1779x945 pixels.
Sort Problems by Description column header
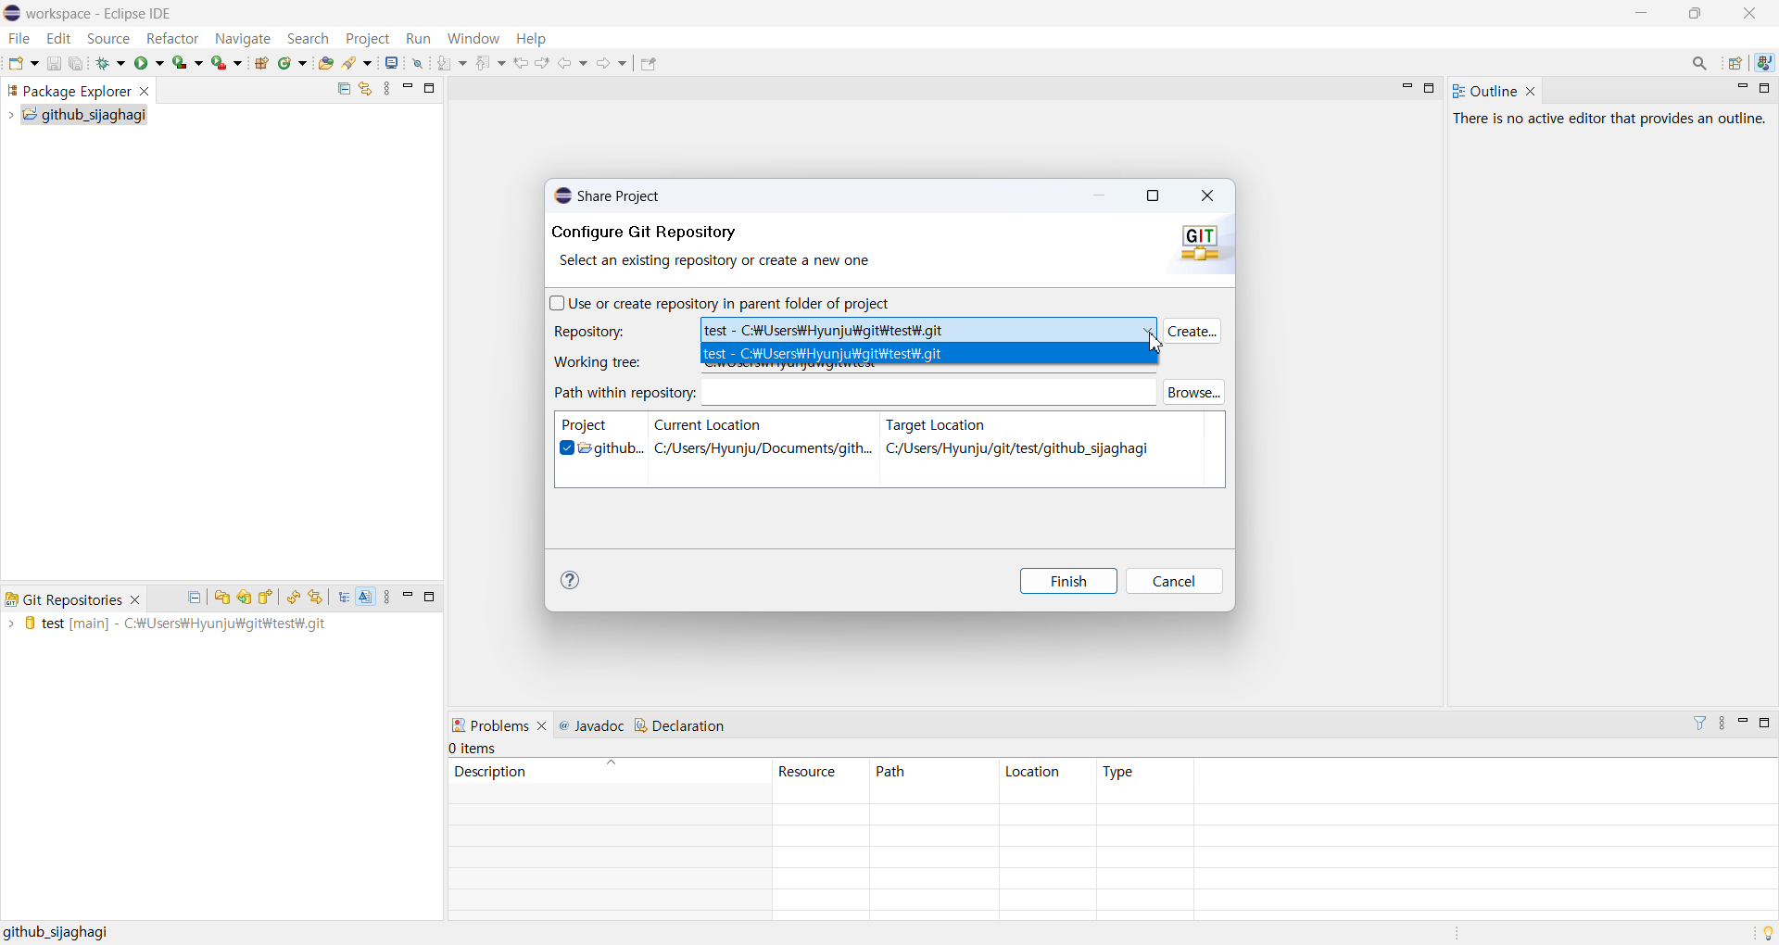tap(610, 772)
